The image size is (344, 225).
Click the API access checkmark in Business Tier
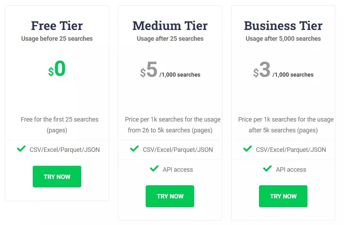(x=267, y=169)
